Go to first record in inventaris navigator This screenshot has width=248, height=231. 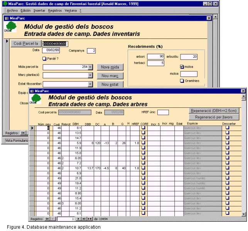click(23, 133)
